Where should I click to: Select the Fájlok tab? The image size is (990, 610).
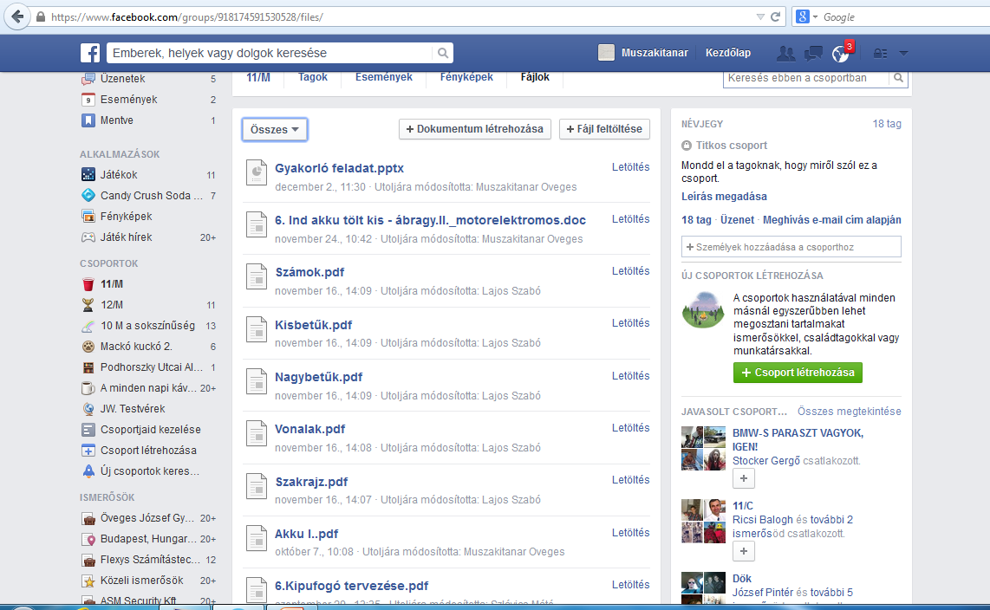(535, 77)
